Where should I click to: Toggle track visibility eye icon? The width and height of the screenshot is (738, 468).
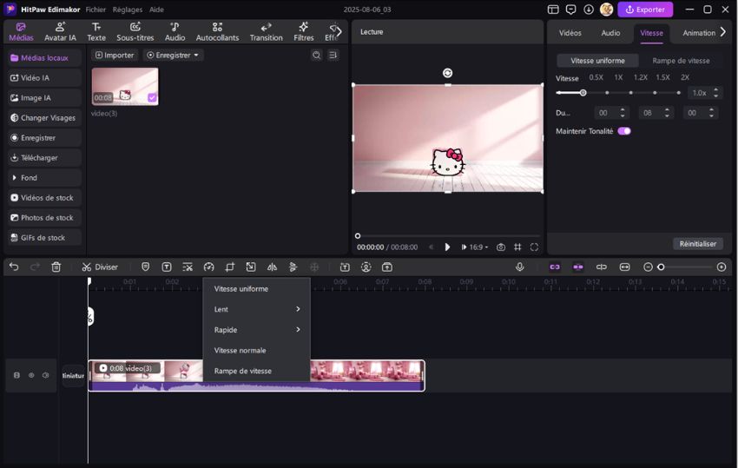[31, 375]
